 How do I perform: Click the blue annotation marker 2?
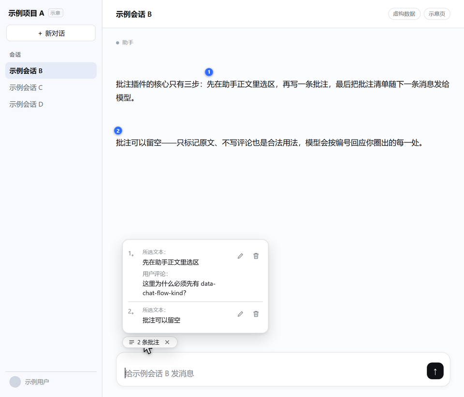pos(118,131)
